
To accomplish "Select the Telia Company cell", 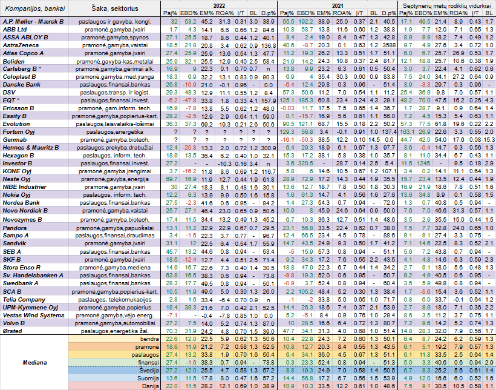I will [34, 299].
